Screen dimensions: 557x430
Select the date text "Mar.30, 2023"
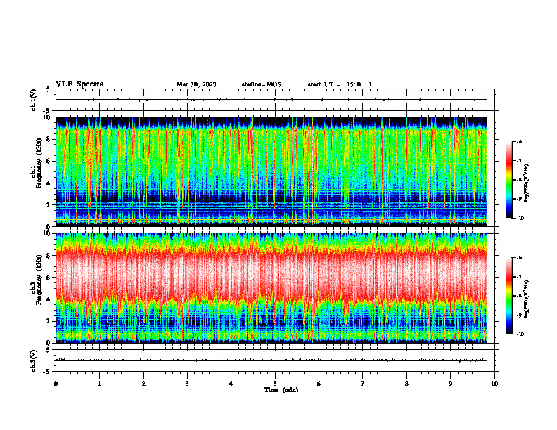click(x=196, y=84)
